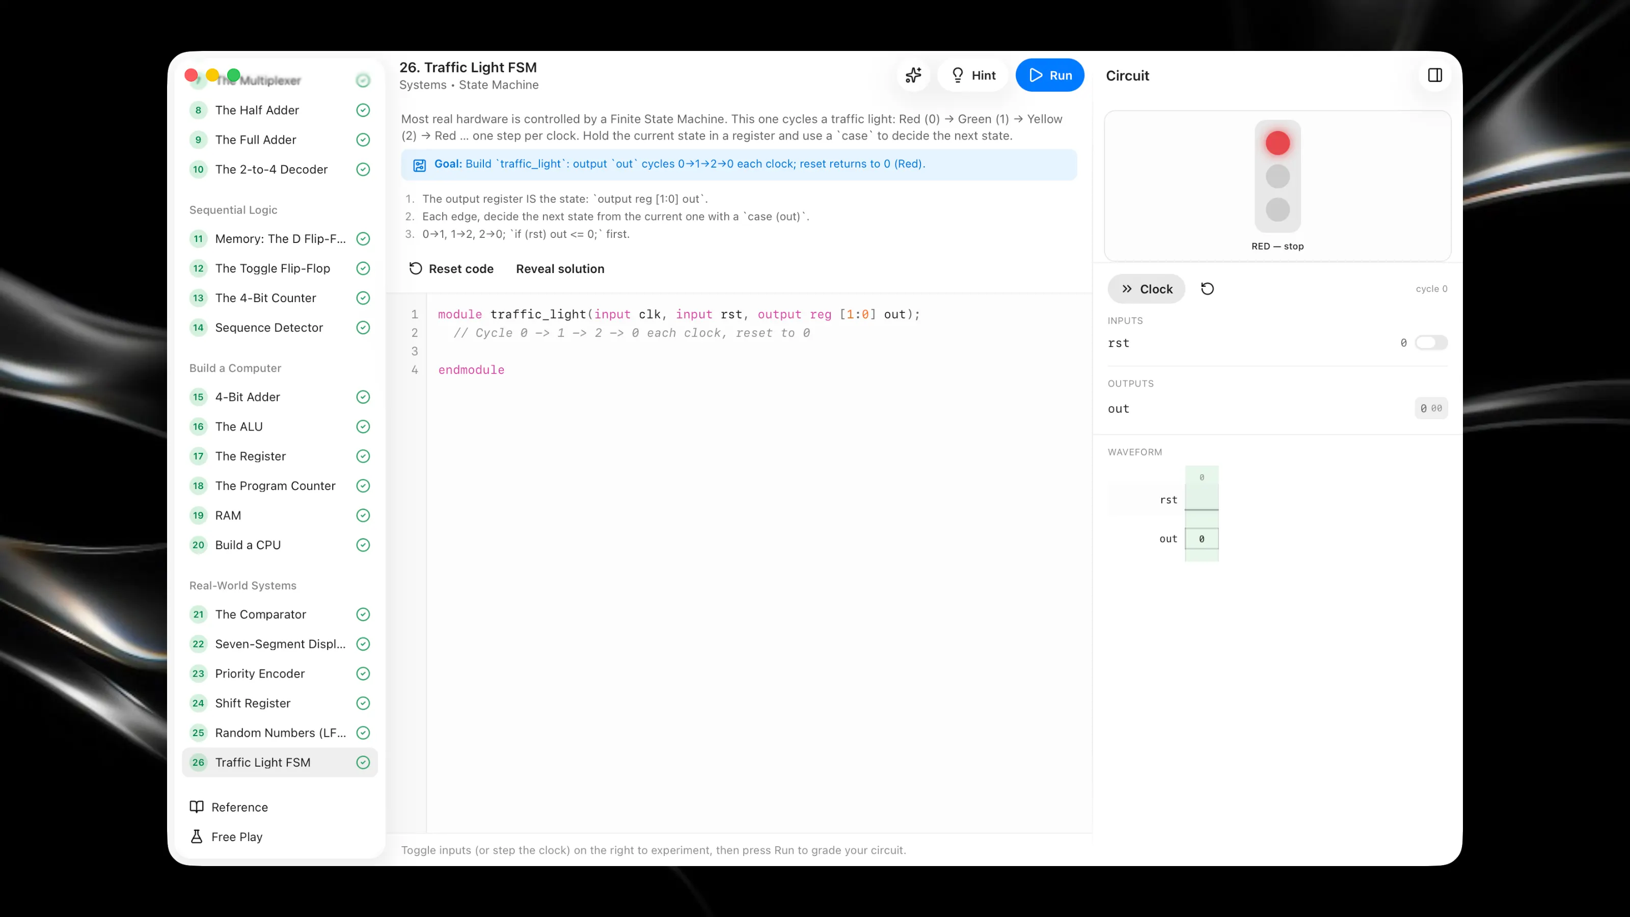This screenshot has height=917, width=1630.
Task: Click the Real-World Systems section header
Action: (243, 585)
